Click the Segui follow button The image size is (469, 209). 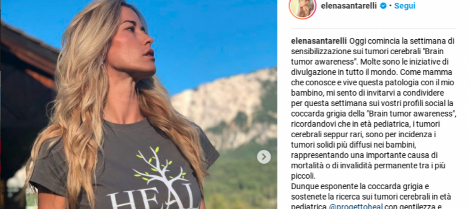(x=404, y=6)
